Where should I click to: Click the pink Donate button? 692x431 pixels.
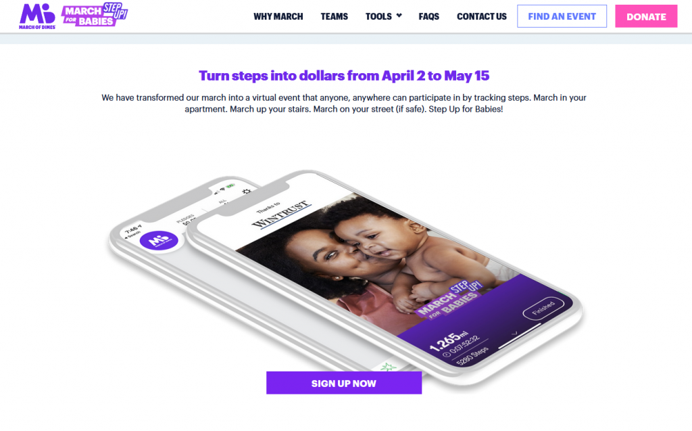[646, 16]
